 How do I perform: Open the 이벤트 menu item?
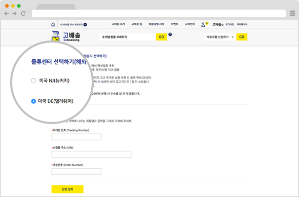[x=174, y=24]
